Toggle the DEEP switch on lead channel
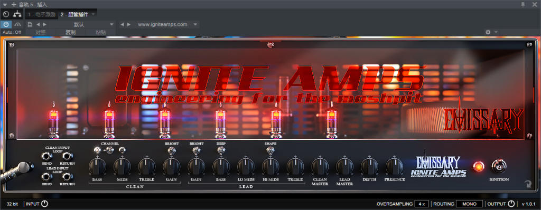541x210 pixels. click(220, 150)
